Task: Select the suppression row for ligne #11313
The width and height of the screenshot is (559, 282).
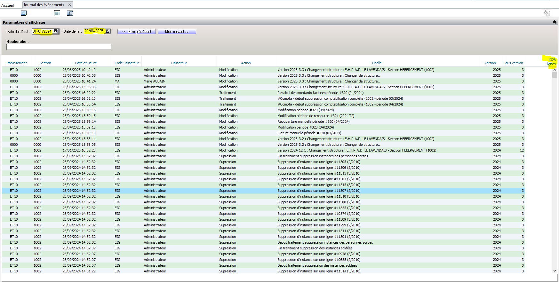Action: [x=263, y=173]
